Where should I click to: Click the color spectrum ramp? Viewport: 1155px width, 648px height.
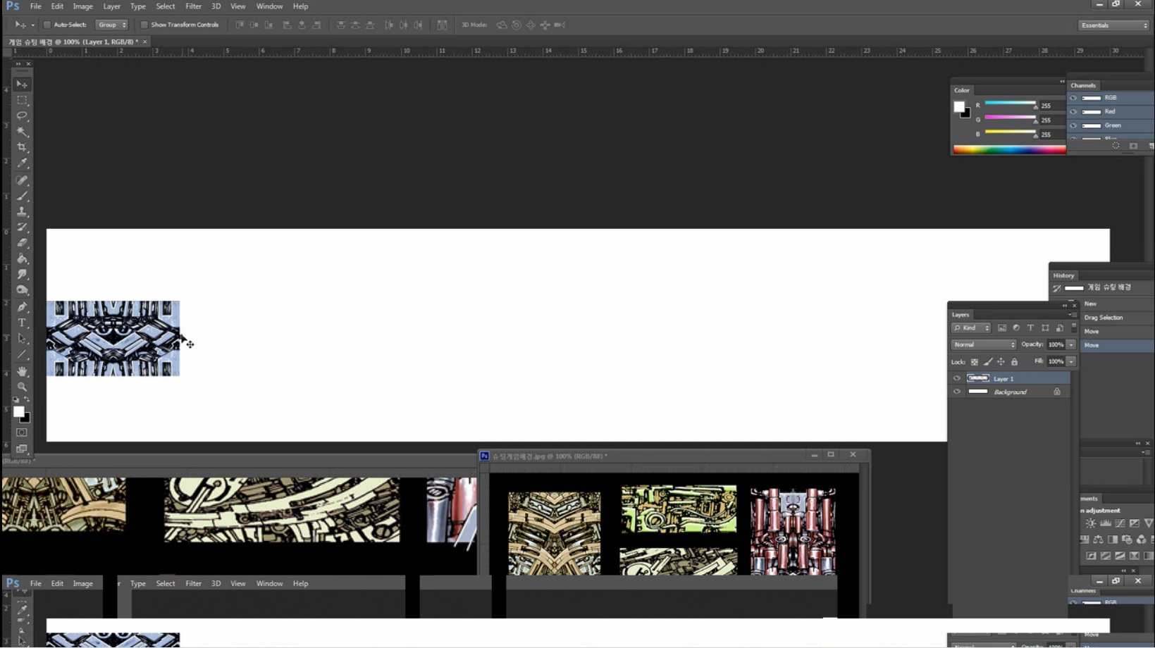pyautogui.click(x=1008, y=149)
